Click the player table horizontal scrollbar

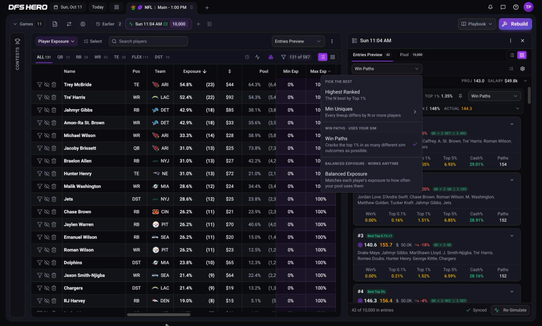[159, 314]
